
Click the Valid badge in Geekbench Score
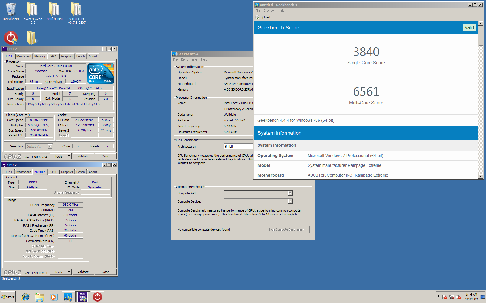pyautogui.click(x=469, y=27)
